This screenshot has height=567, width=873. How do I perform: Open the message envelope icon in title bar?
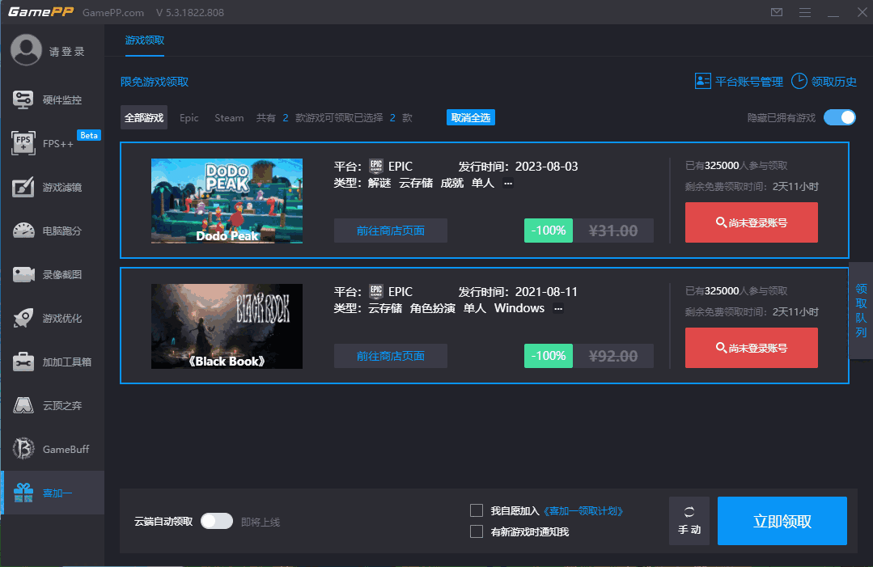pyautogui.click(x=776, y=12)
